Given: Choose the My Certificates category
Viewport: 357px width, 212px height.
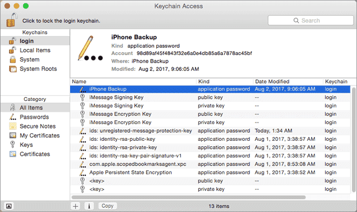Looking at the screenshot, I should (x=35, y=135).
